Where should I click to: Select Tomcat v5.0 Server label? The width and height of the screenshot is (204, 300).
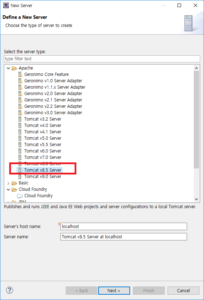(43, 138)
